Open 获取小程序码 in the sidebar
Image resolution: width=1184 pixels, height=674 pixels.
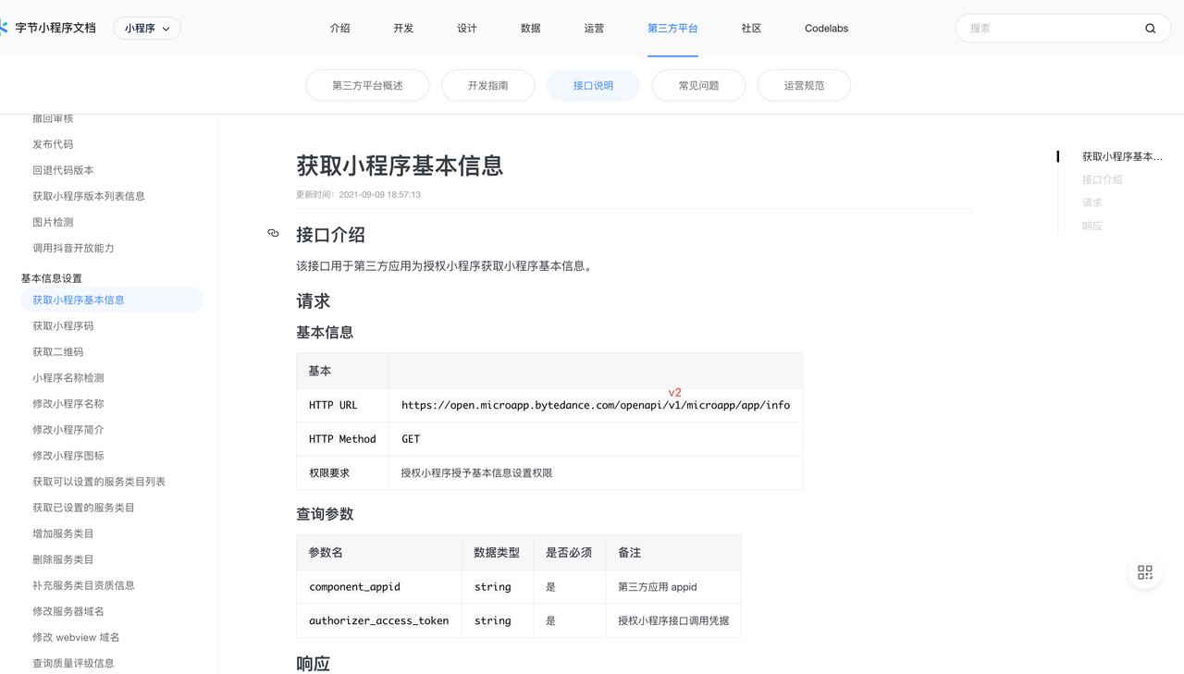pyautogui.click(x=63, y=326)
